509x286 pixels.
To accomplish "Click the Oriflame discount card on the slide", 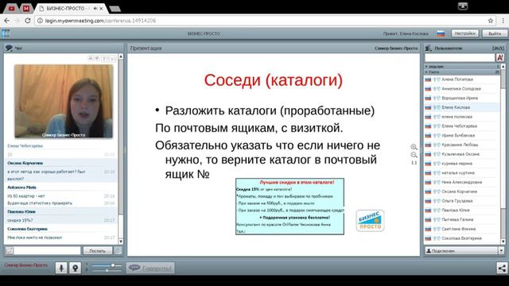I will coord(289,207).
